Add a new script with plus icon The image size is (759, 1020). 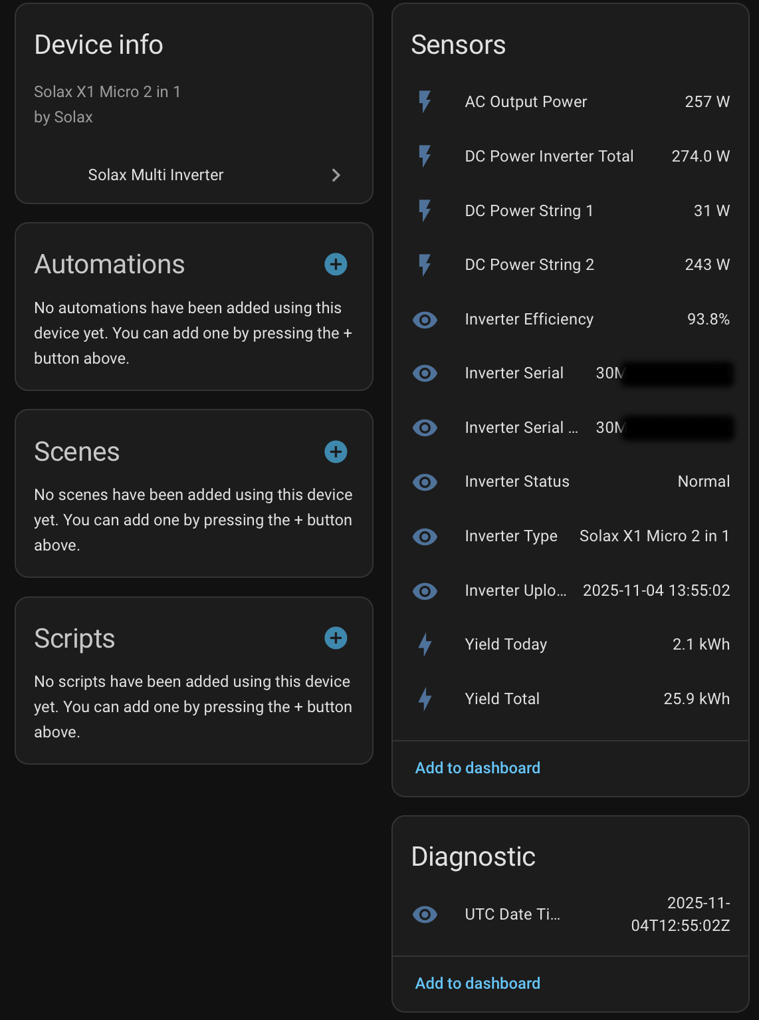coord(336,638)
